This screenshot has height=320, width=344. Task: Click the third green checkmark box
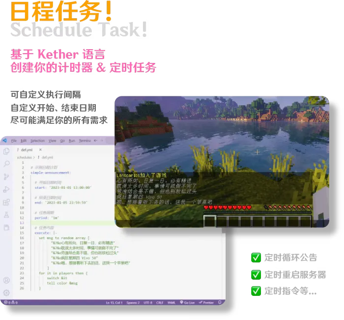tap(256, 291)
